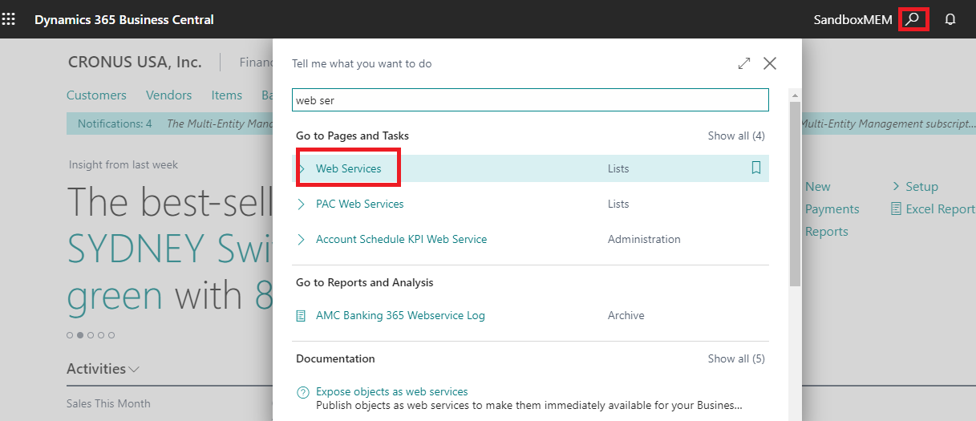Click the AMC Banking 365 report icon

pyautogui.click(x=302, y=316)
